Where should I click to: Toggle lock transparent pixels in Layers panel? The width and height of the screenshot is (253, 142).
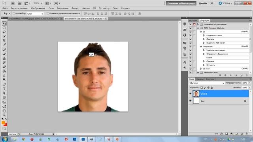202,88
